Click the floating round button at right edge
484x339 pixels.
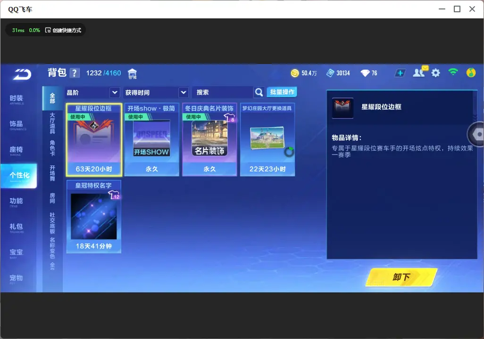click(476, 134)
